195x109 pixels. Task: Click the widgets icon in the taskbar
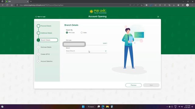click(x=2, y=107)
